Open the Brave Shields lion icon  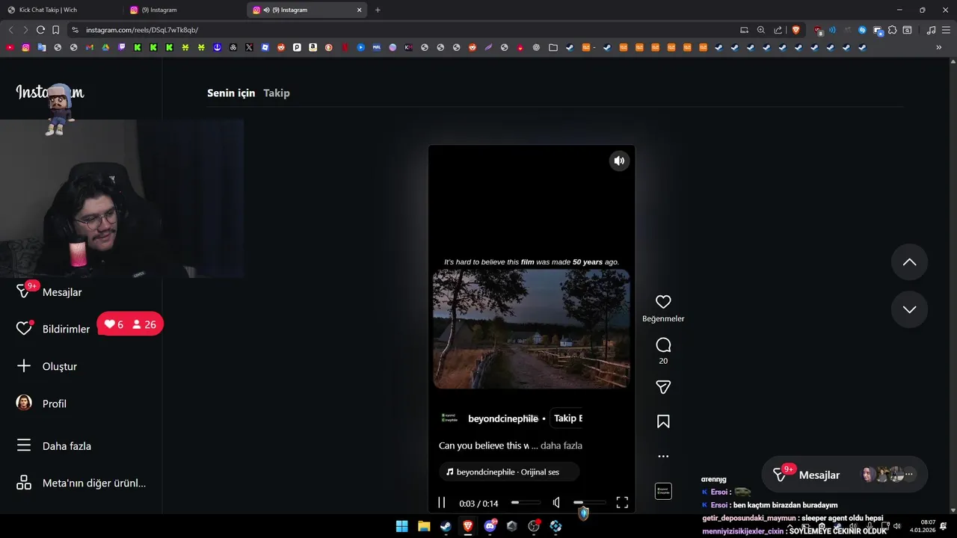pyautogui.click(x=796, y=30)
